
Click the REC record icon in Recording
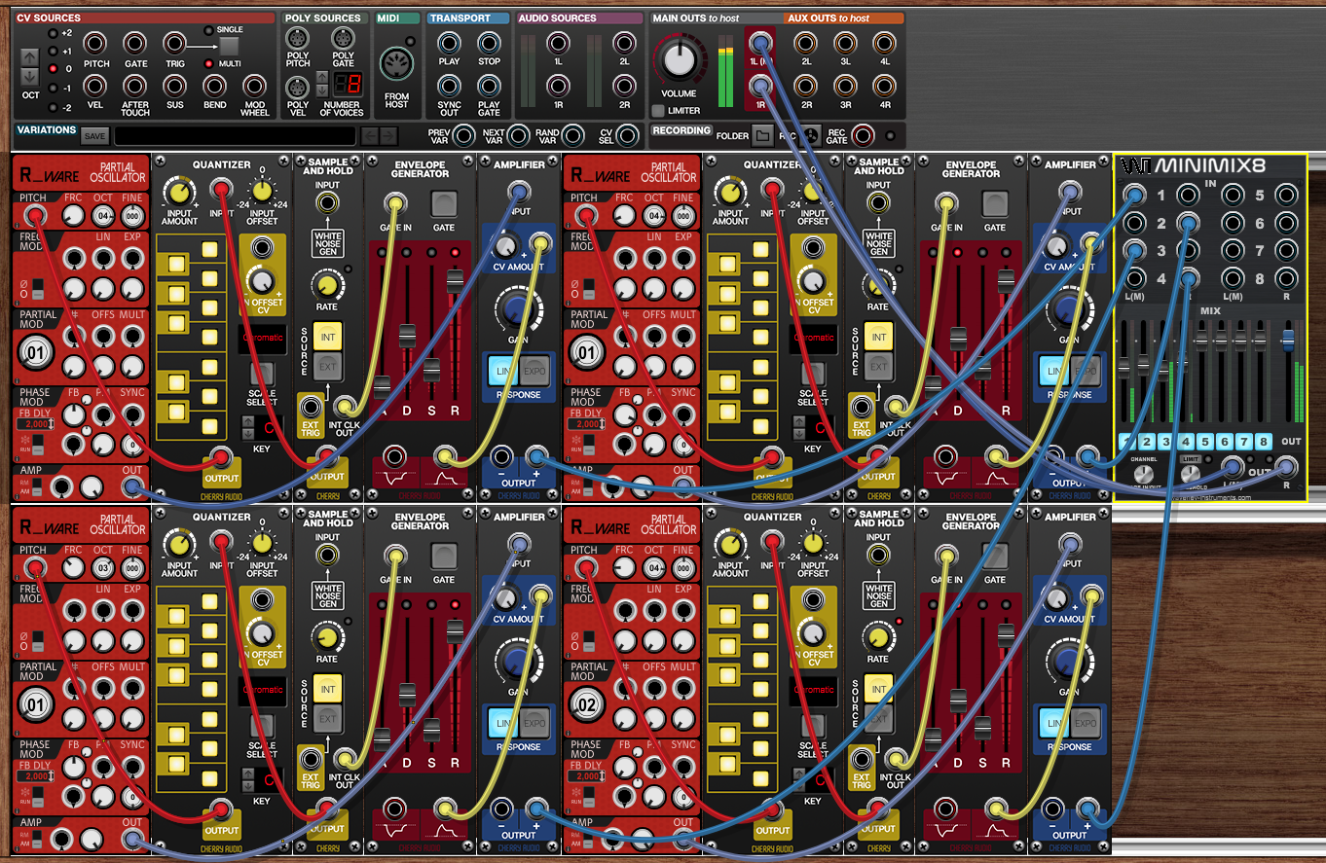click(811, 135)
